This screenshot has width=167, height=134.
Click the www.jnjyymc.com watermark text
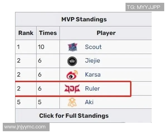[x=25, y=127]
